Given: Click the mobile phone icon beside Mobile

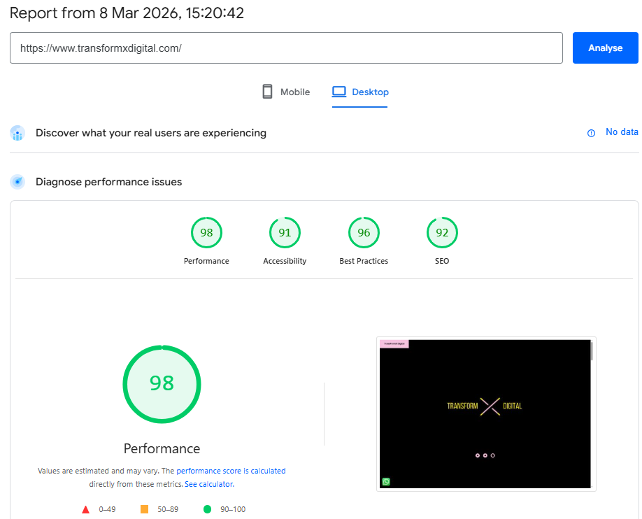Looking at the screenshot, I should [266, 91].
